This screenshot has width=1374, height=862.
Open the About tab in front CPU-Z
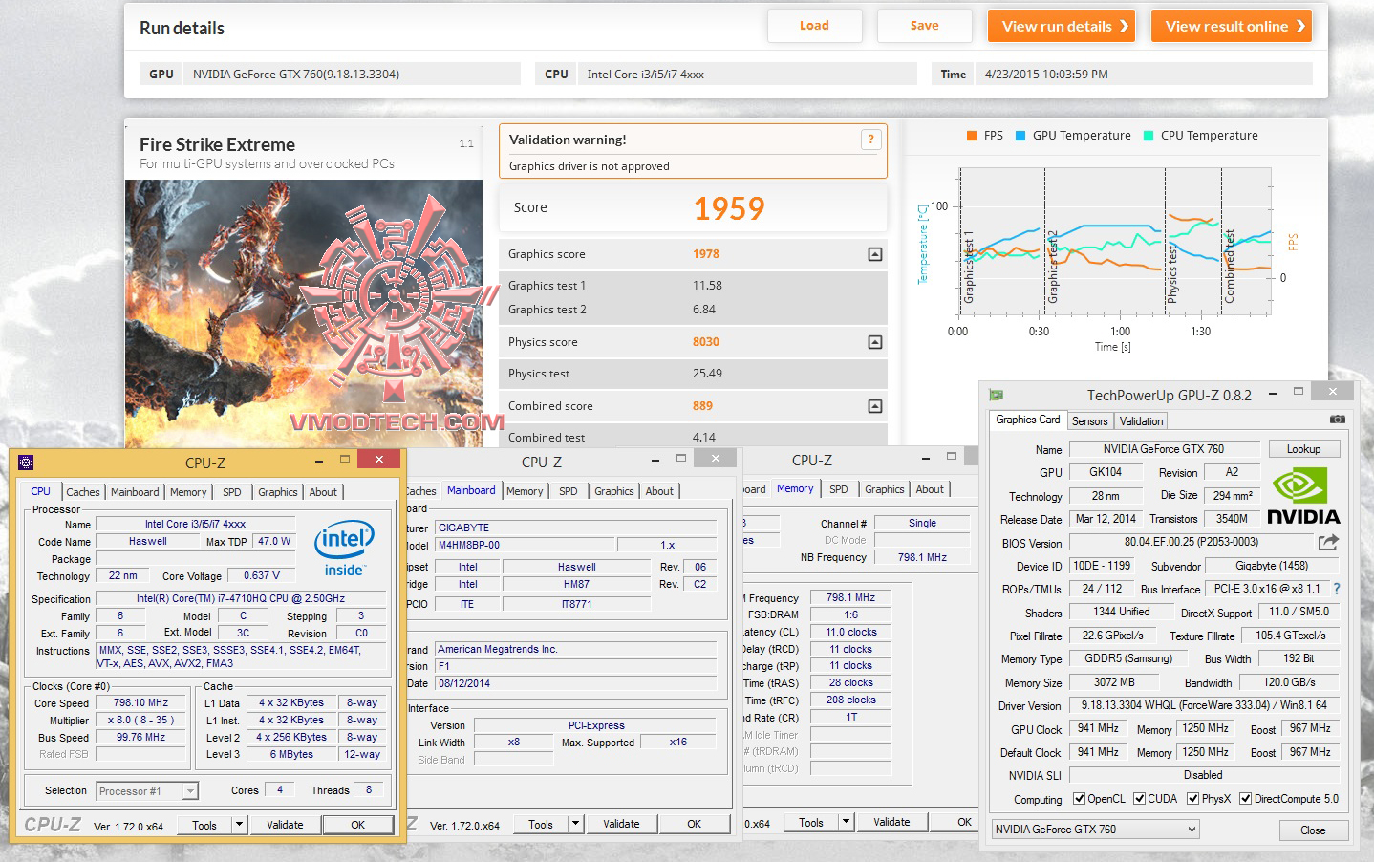323,492
